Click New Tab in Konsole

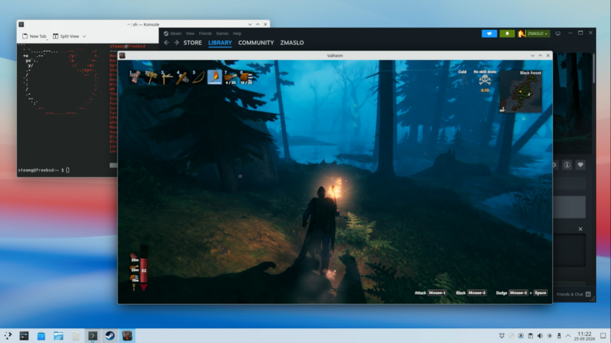(x=34, y=36)
